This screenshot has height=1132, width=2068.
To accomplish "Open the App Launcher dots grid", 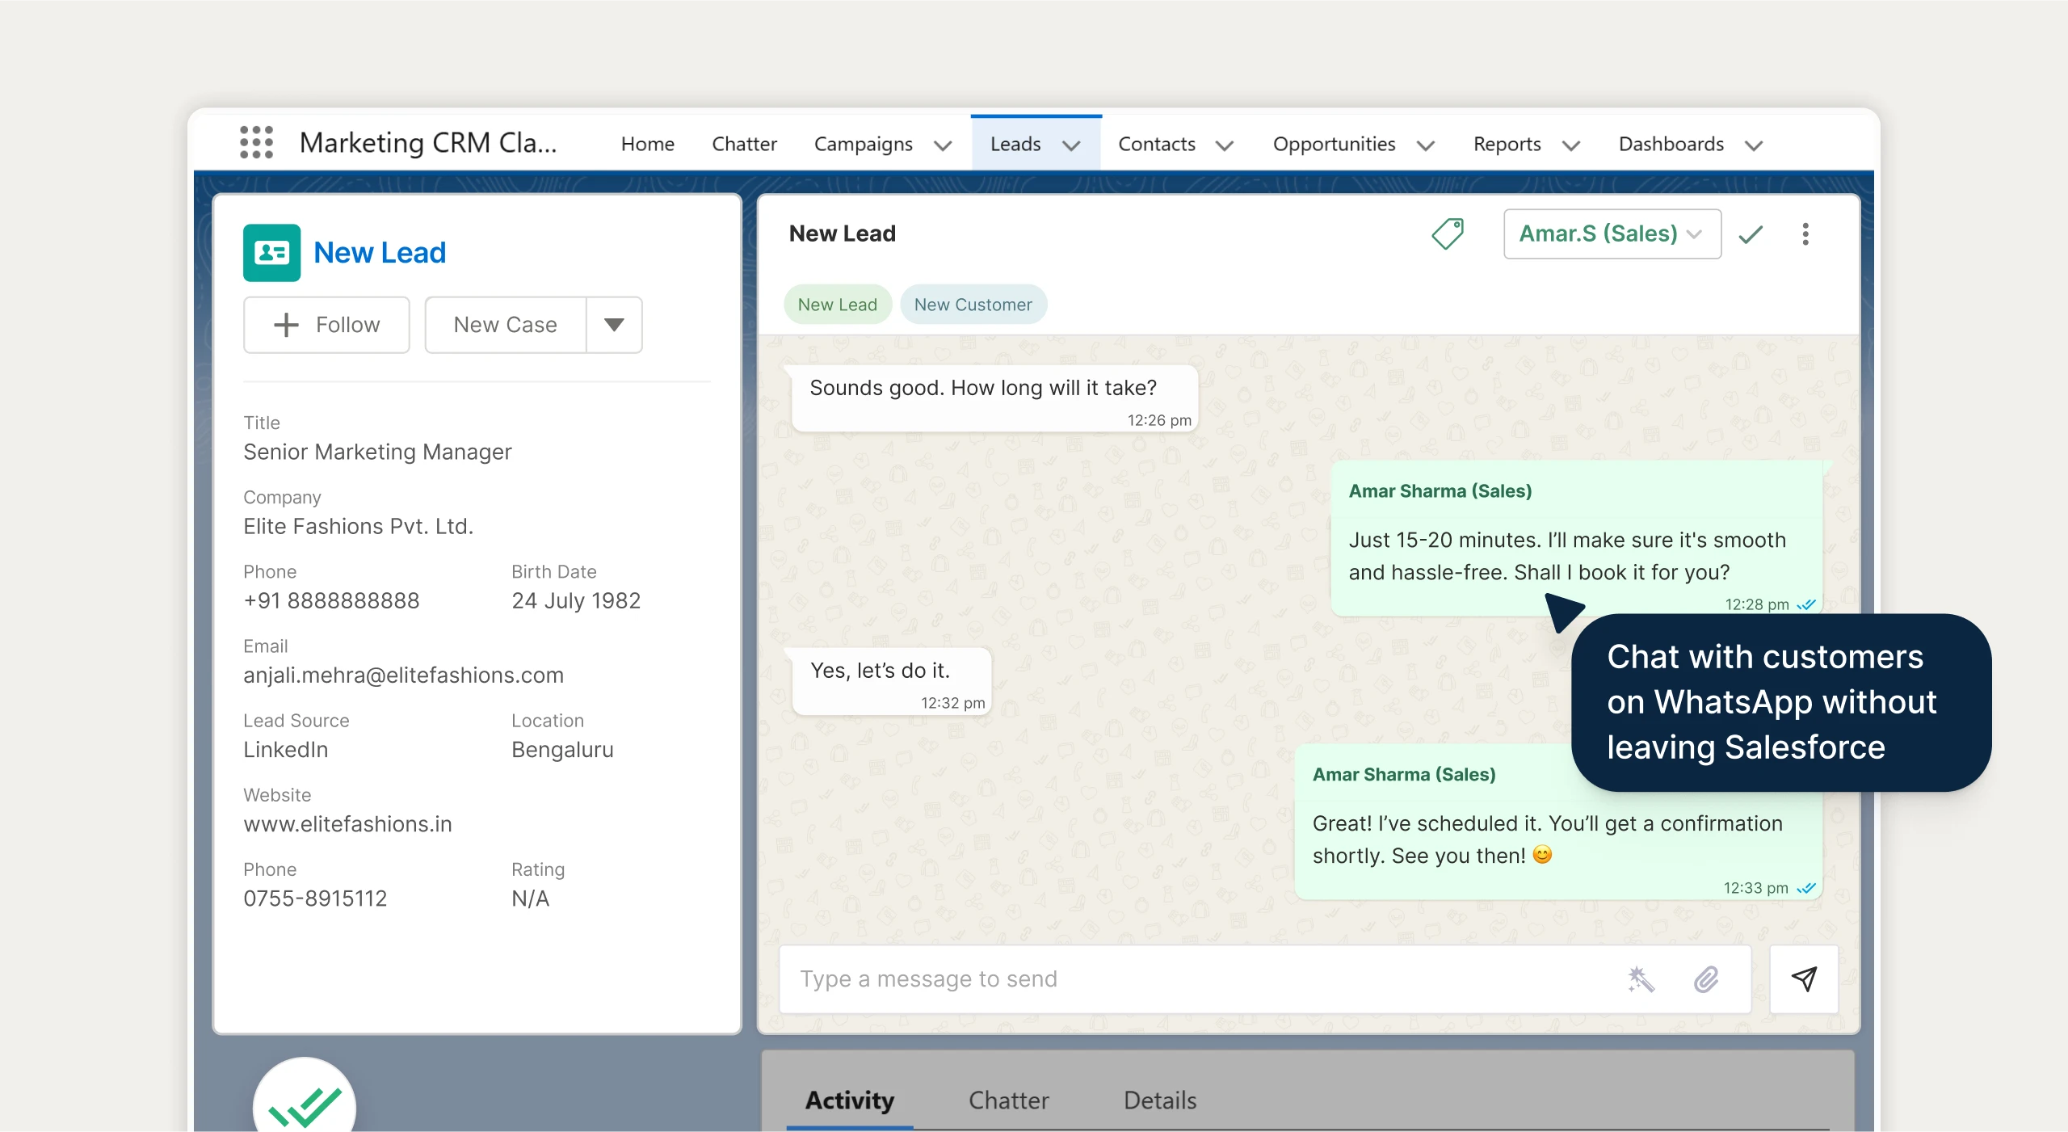I will click(256, 142).
